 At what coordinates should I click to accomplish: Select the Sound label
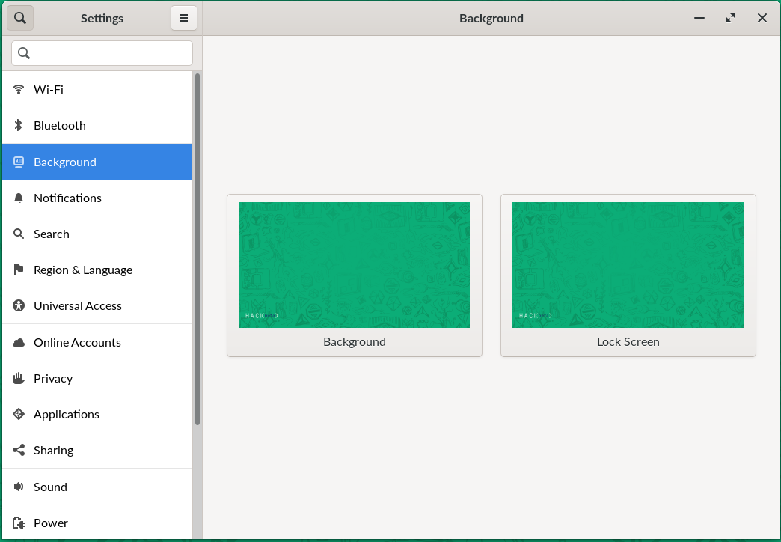tap(50, 487)
